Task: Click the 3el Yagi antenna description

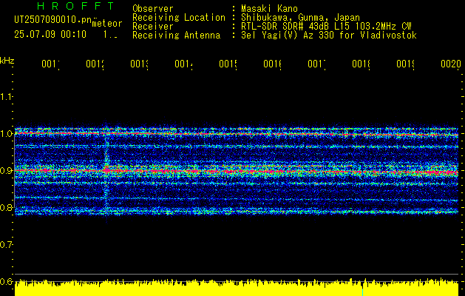Action: pyautogui.click(x=329, y=36)
